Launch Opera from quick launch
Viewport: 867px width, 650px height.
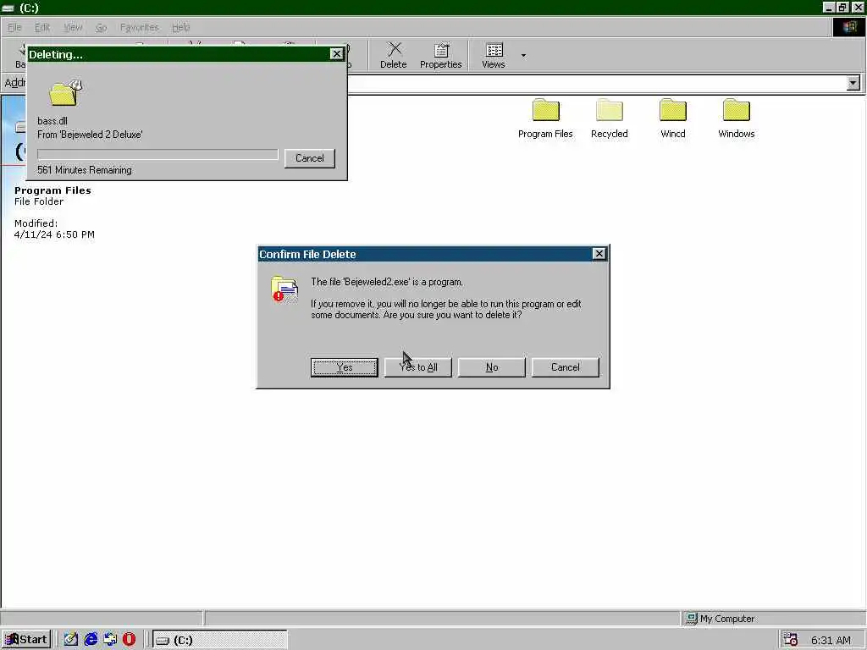[129, 640]
